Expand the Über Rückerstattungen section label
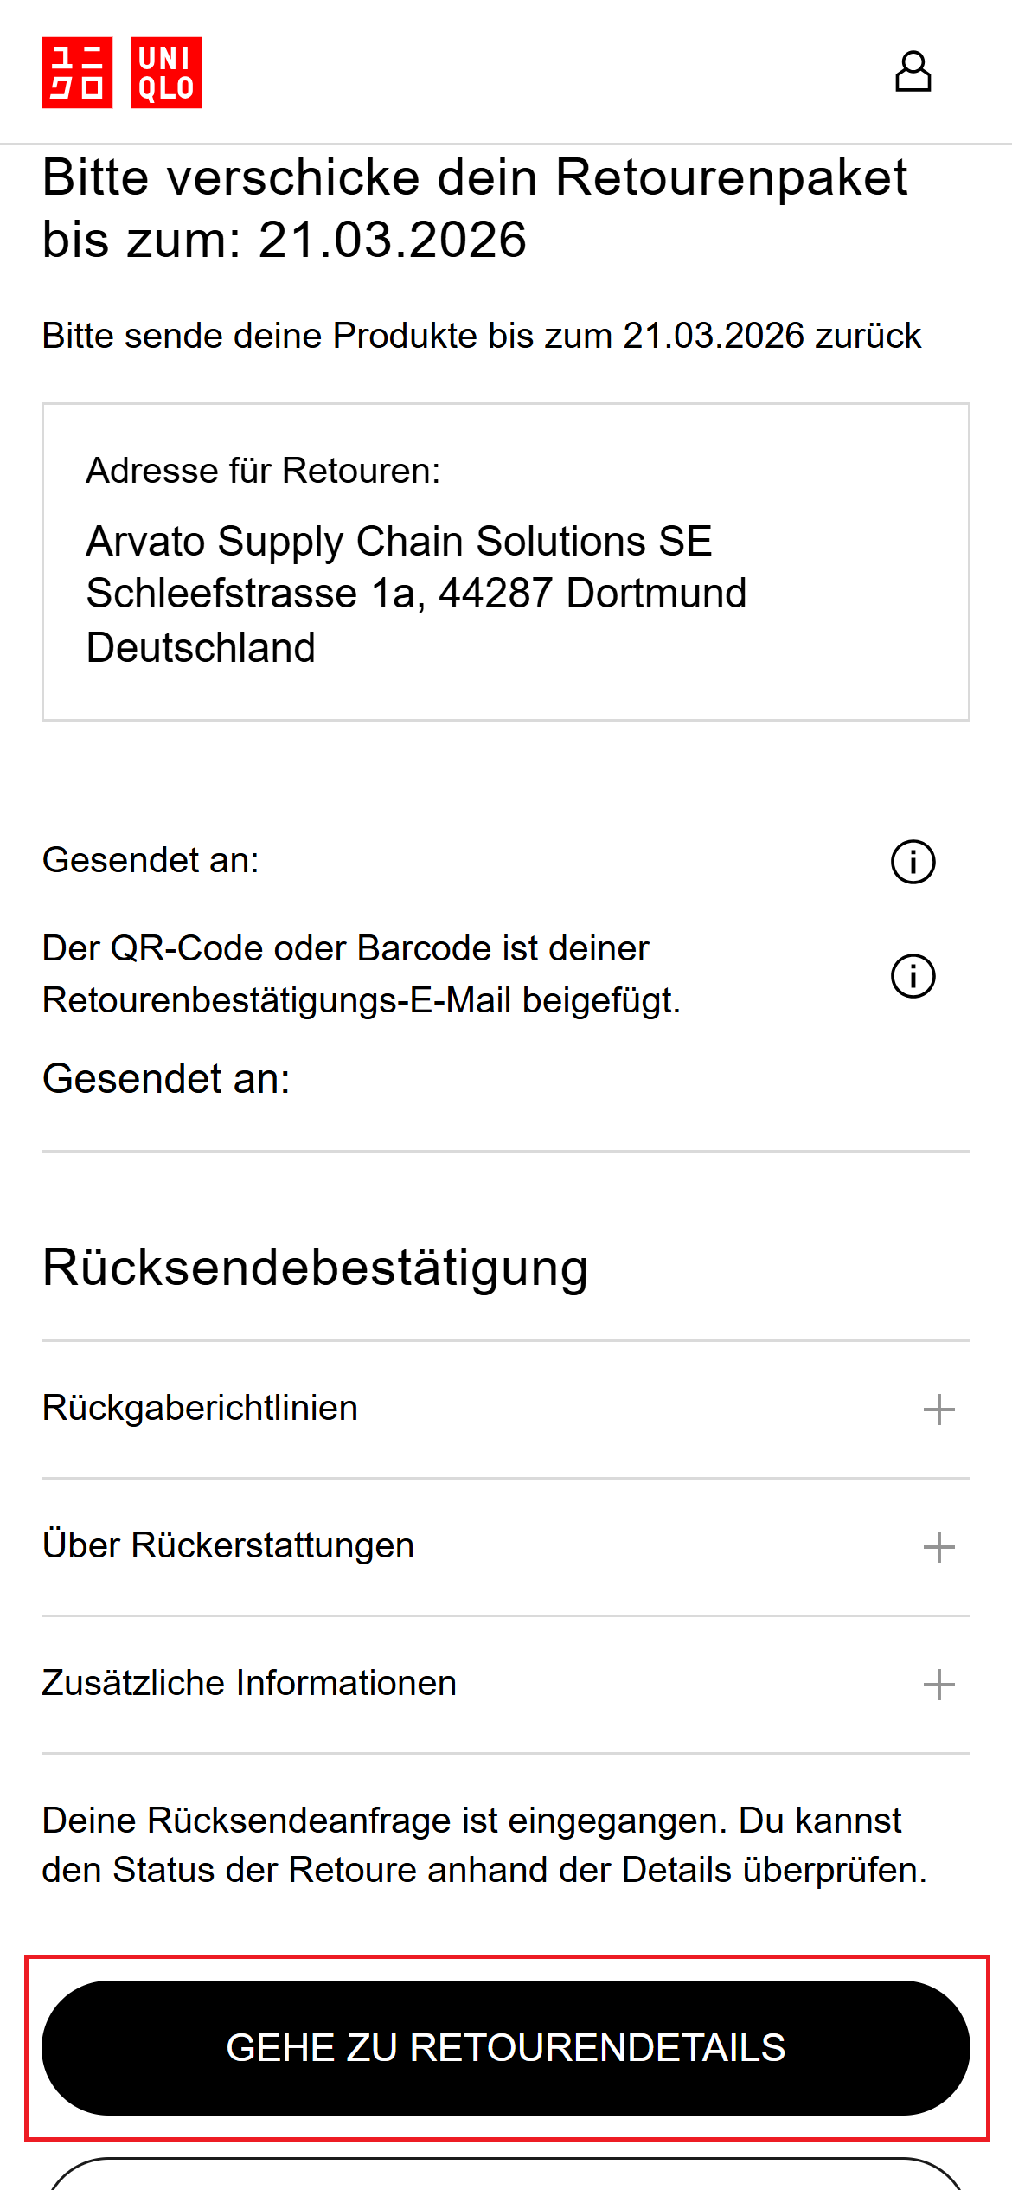Screen dimensions: 1012x2190 [228, 1546]
